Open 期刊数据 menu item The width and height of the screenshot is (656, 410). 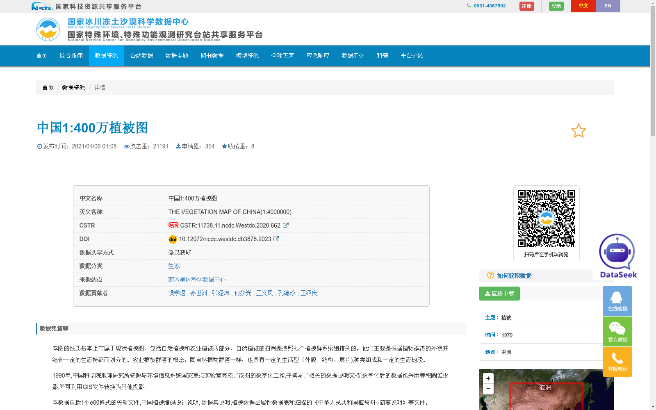(x=212, y=56)
